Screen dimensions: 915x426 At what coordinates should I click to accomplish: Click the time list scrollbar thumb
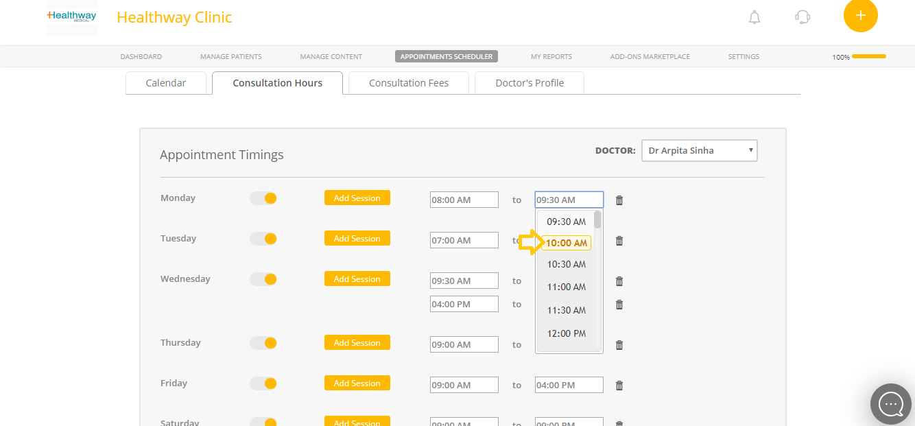[597, 220]
